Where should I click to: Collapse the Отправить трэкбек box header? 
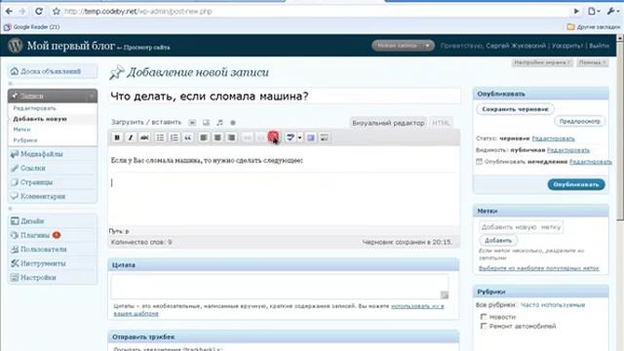coord(284,336)
